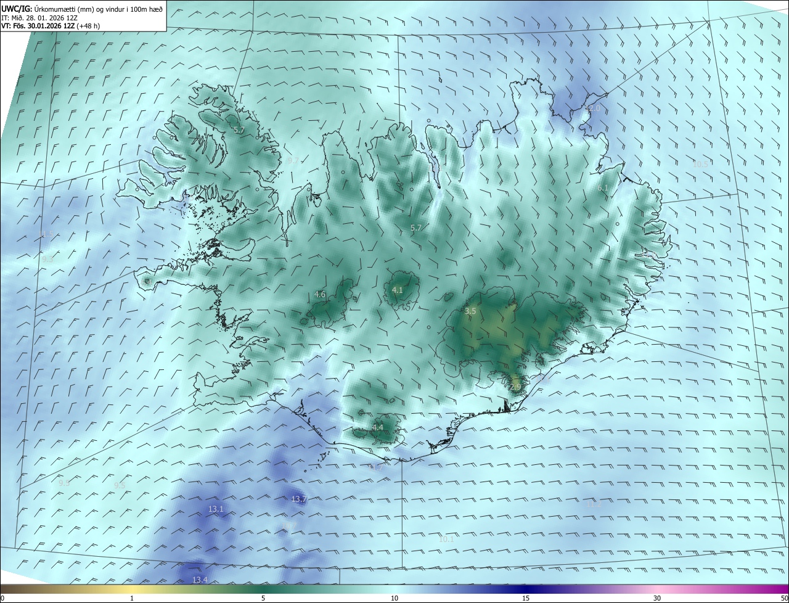789x603 pixels.
Task: Click the dark navy part of the color scale
Action: click(x=526, y=588)
